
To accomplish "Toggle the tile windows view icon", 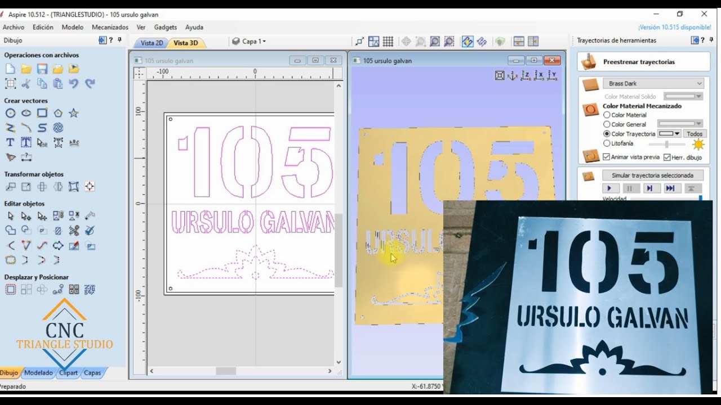I will tap(519, 41).
